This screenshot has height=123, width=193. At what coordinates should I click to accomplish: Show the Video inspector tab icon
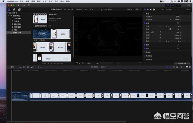point(145,9)
